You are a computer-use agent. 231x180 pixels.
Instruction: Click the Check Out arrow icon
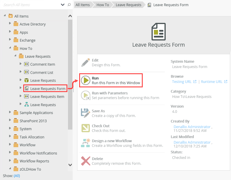[x=86, y=128]
